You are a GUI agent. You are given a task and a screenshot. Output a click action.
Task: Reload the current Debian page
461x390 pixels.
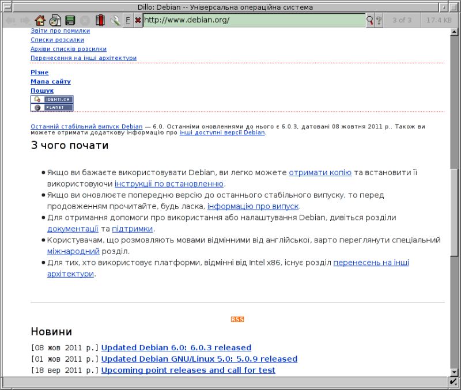point(55,20)
